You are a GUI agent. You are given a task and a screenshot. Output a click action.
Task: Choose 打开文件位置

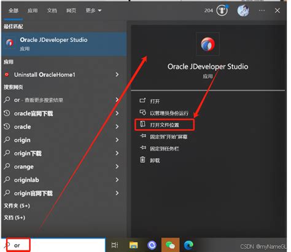165,125
